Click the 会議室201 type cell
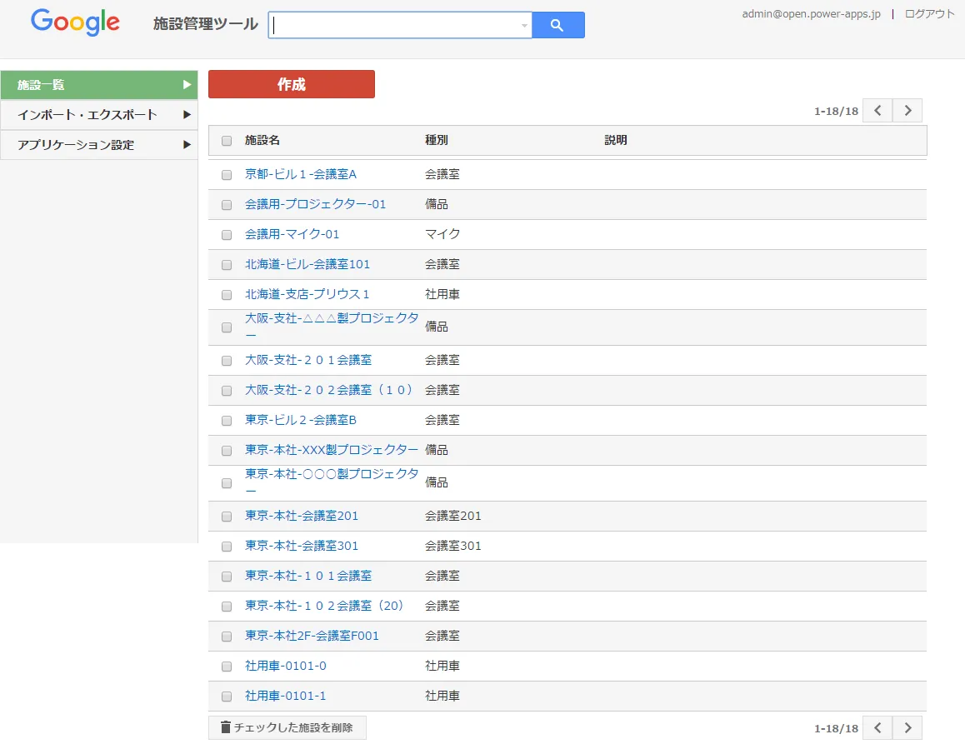Viewport: 965px width, 754px height. [453, 516]
